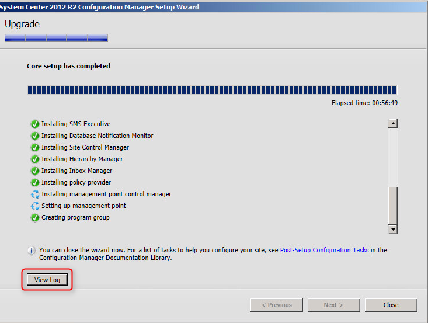Open the Post-Setup Configuration Tasks link
This screenshot has height=323, width=428.
pyautogui.click(x=324, y=250)
